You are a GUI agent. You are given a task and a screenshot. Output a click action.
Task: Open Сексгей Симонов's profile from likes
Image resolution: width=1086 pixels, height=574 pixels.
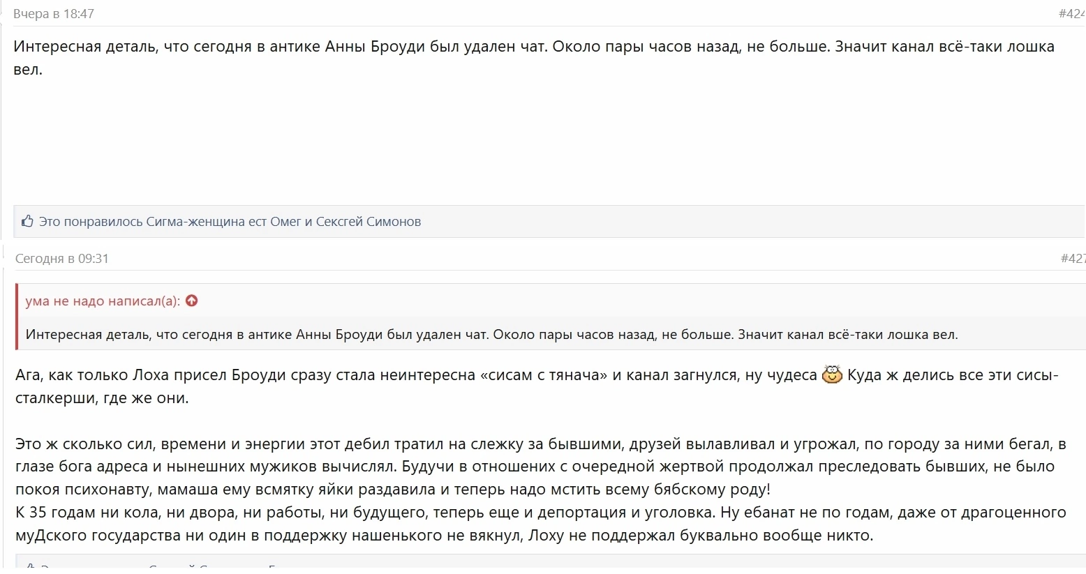pos(369,222)
